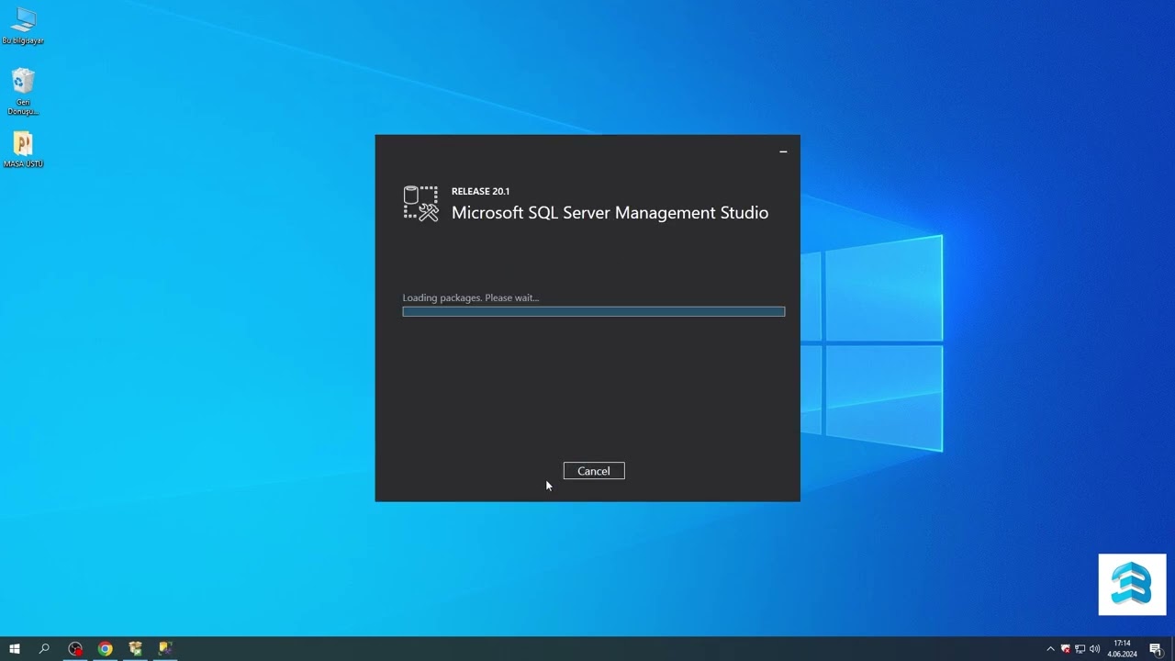
Task: Click the red security tray icon
Action: tap(1066, 649)
